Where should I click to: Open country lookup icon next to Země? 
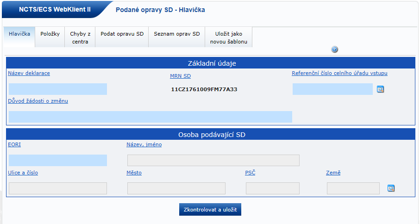[x=391, y=188]
